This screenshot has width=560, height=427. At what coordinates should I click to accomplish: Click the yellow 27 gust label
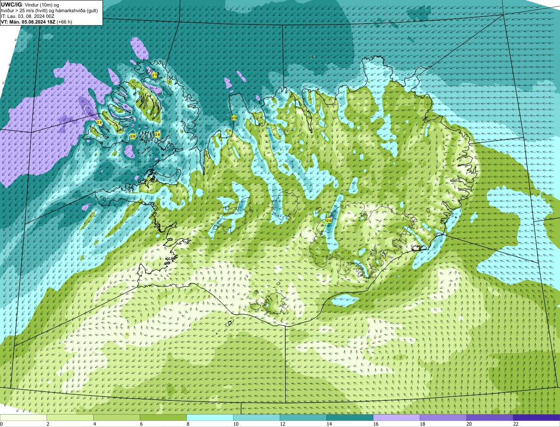tap(154, 75)
